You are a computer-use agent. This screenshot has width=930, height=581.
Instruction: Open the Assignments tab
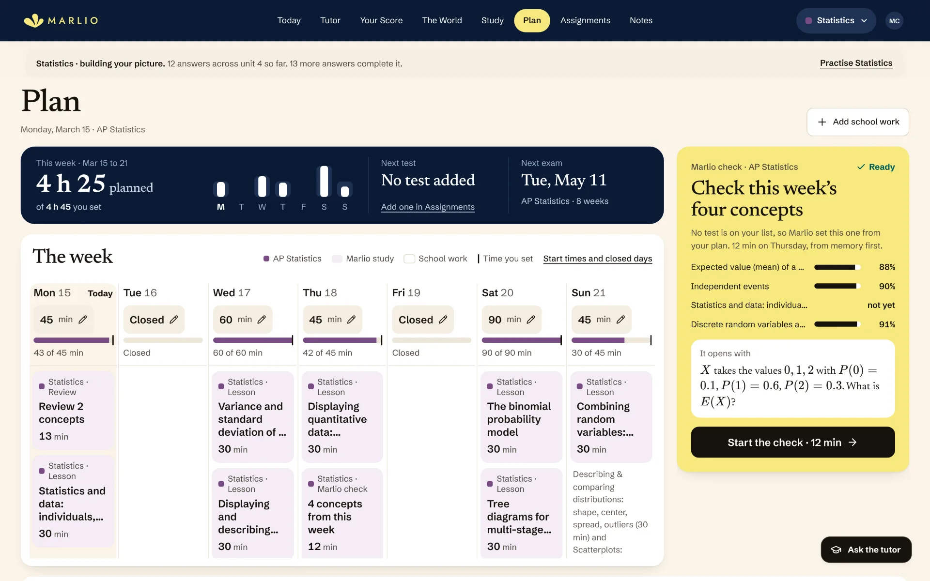(x=585, y=20)
